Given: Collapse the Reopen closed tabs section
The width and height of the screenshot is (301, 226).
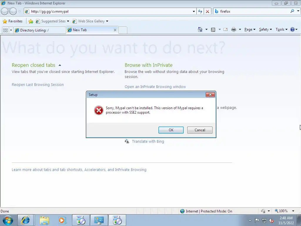Looking at the screenshot, I should pyautogui.click(x=60, y=65).
